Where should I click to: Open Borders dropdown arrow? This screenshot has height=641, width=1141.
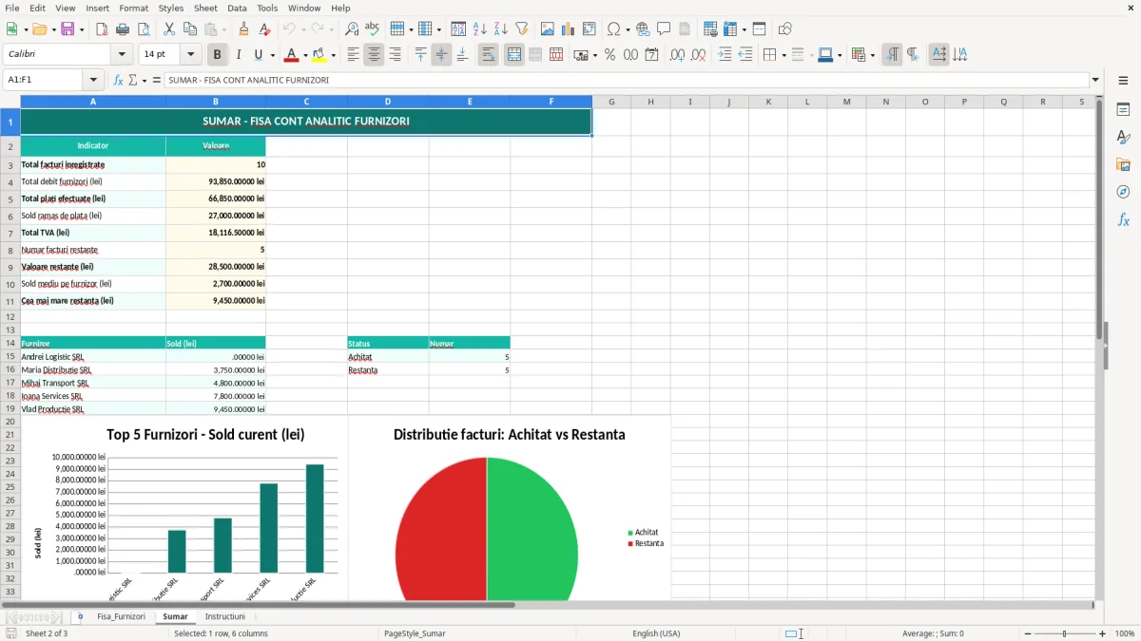(783, 55)
